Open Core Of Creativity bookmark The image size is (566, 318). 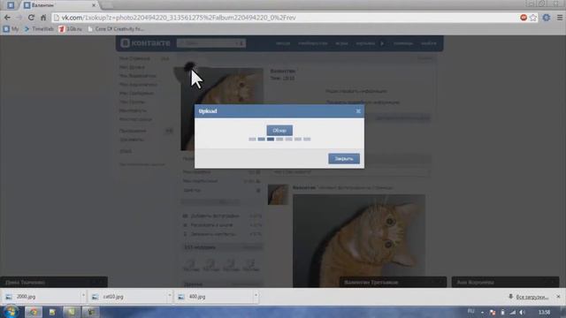[x=116, y=29]
